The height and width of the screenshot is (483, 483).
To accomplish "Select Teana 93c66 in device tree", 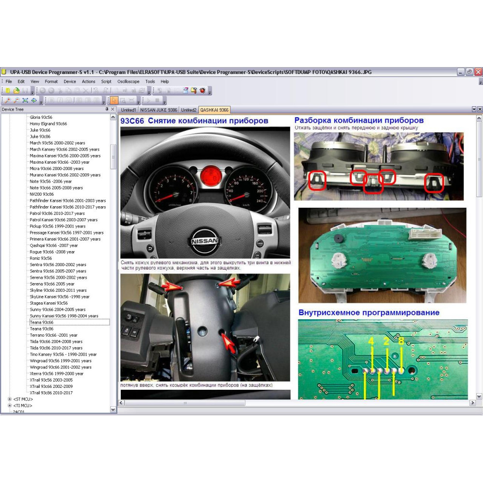I will tap(42, 322).
